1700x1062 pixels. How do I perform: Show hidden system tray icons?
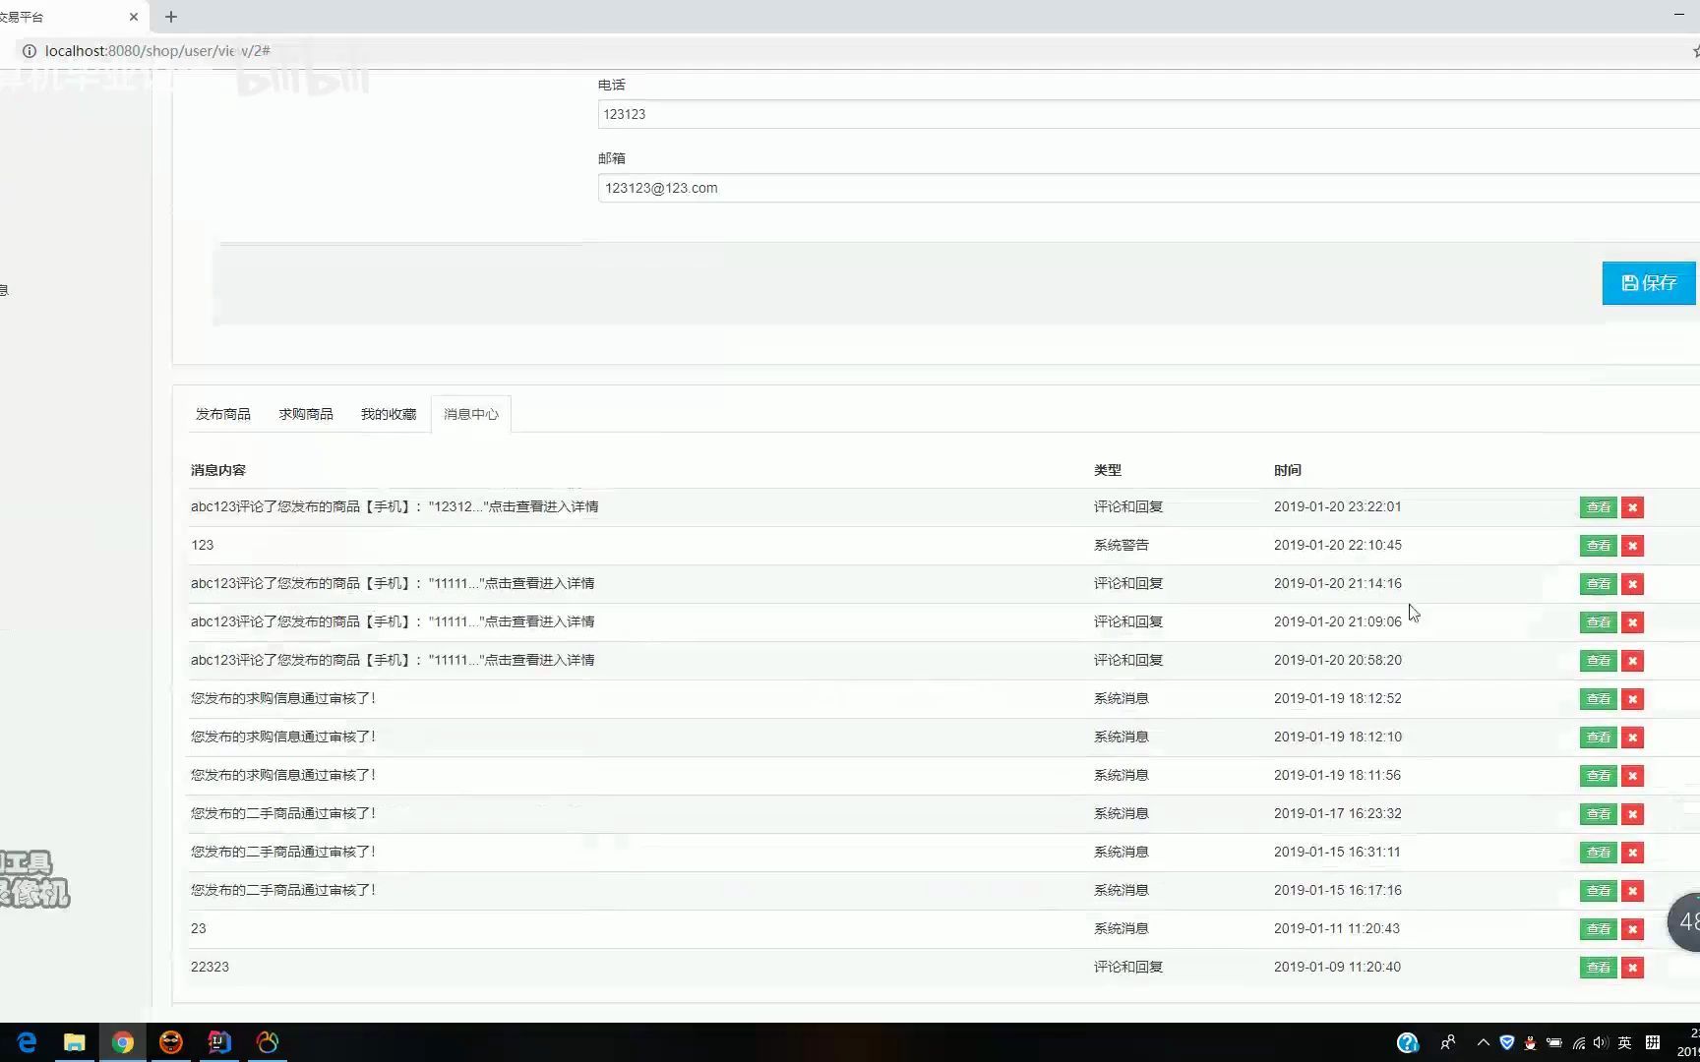[x=1484, y=1042]
